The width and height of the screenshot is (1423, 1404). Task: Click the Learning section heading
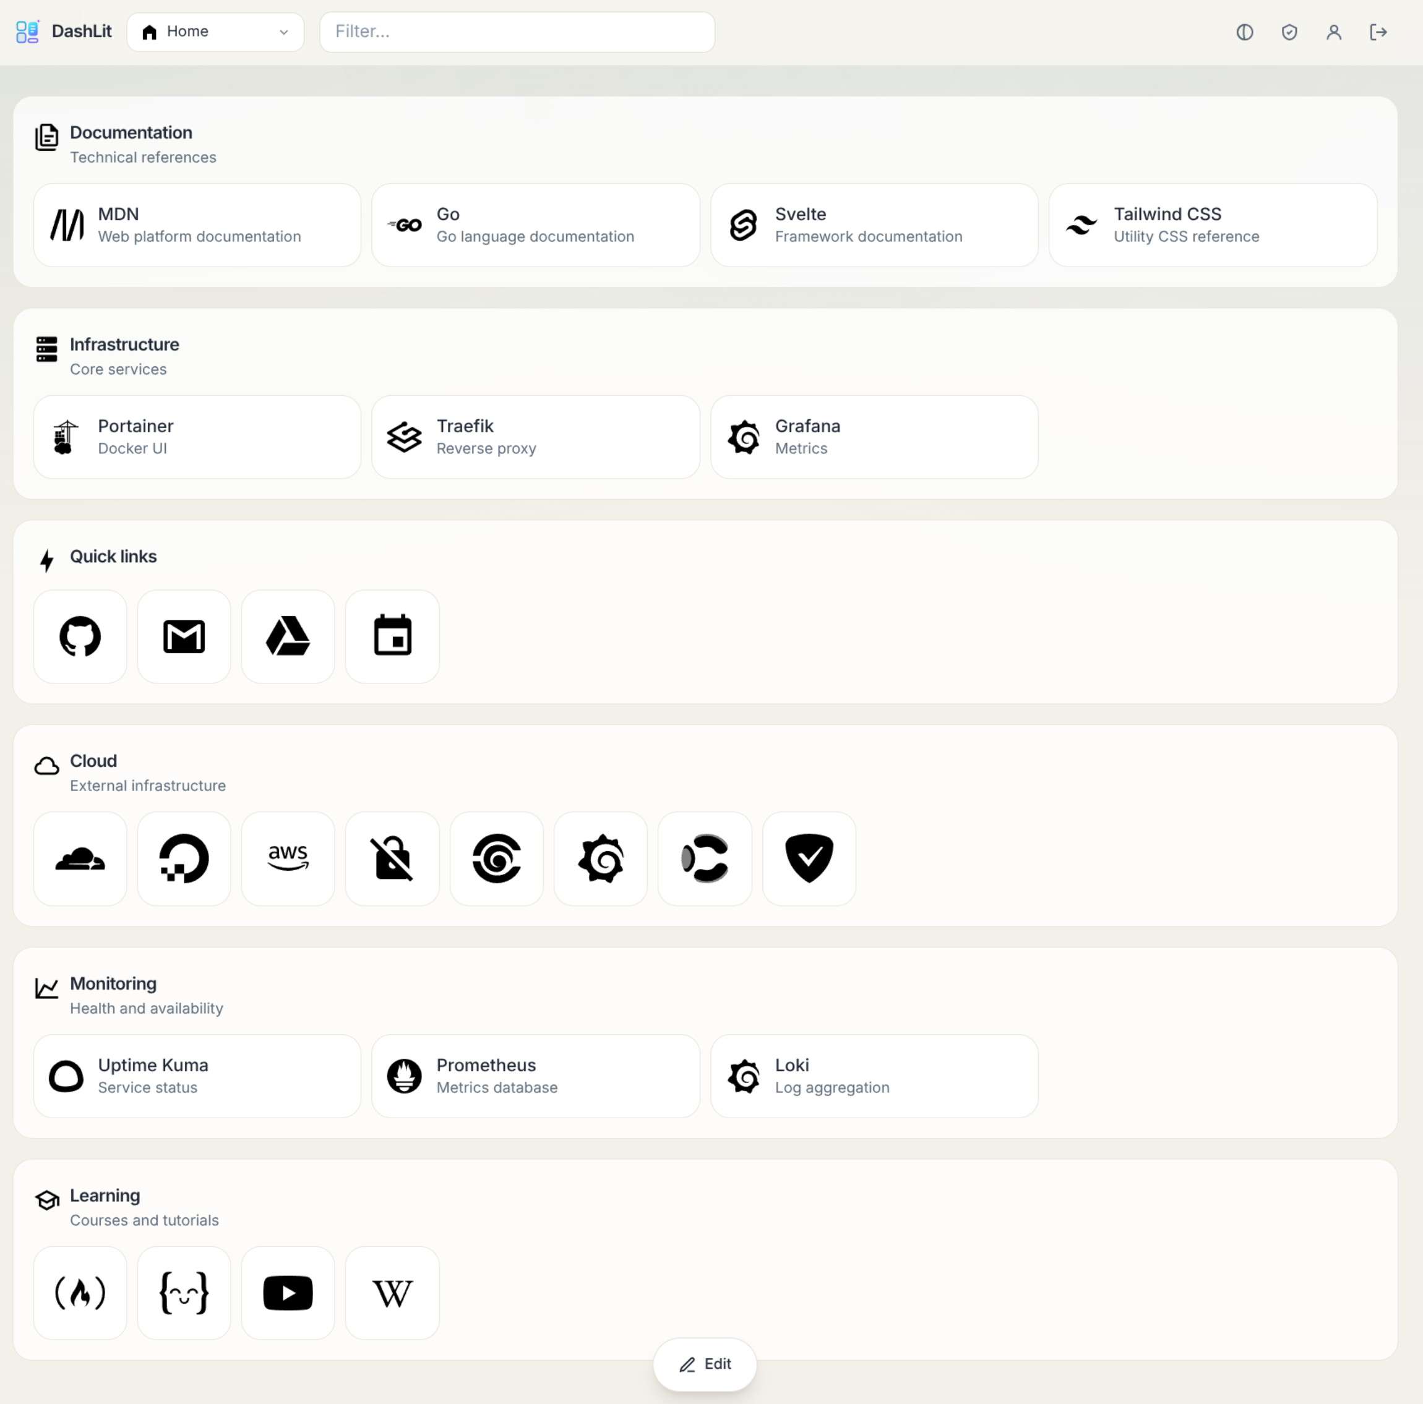(x=105, y=1196)
